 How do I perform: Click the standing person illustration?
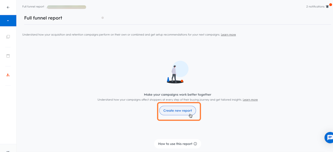coord(174,74)
